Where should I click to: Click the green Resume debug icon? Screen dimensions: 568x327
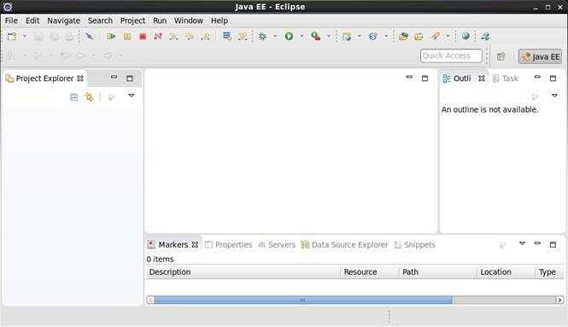[111, 36]
